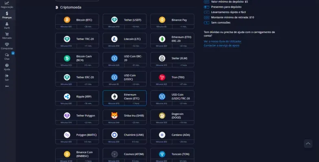
Task: Choose the Tether Polygon purple icon
Action: pyautogui.click(x=67, y=115)
